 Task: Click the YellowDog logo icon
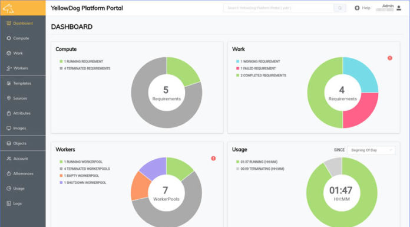[8, 8]
